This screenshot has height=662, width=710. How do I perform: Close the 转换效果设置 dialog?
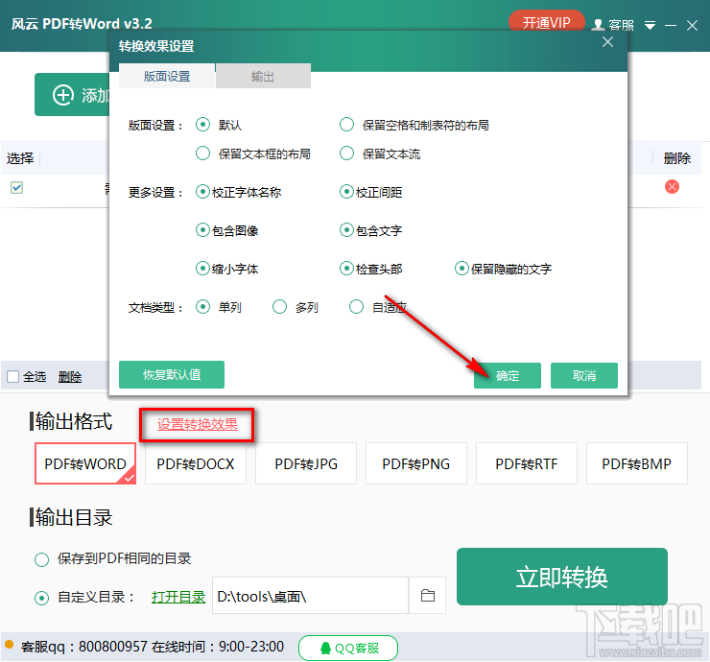(607, 42)
